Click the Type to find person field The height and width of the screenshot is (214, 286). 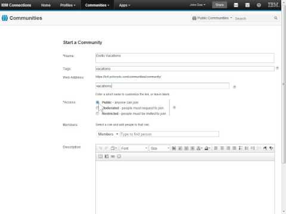point(169,134)
